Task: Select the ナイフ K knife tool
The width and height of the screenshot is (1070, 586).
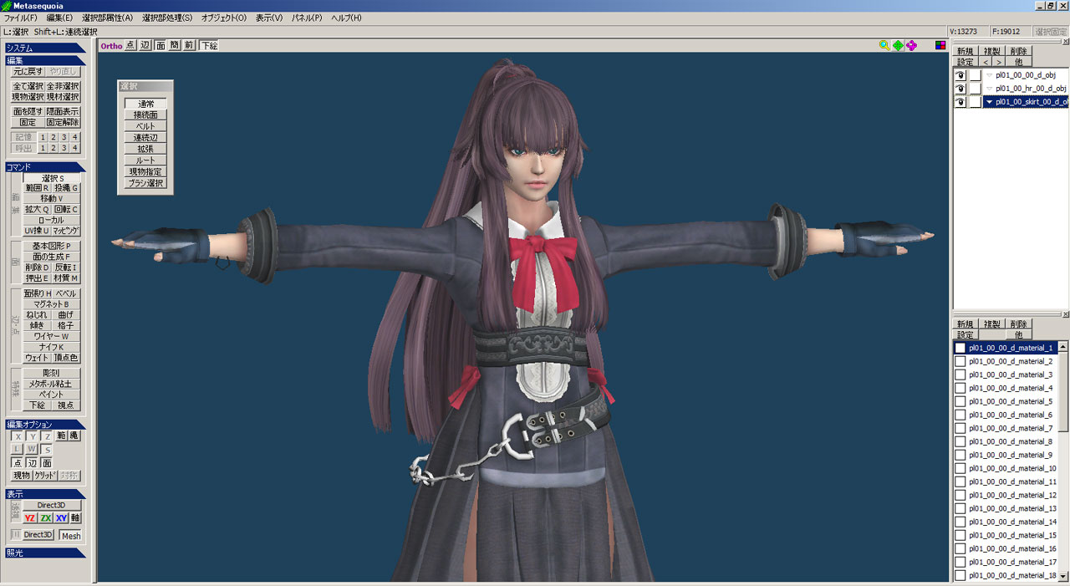Action: click(52, 347)
